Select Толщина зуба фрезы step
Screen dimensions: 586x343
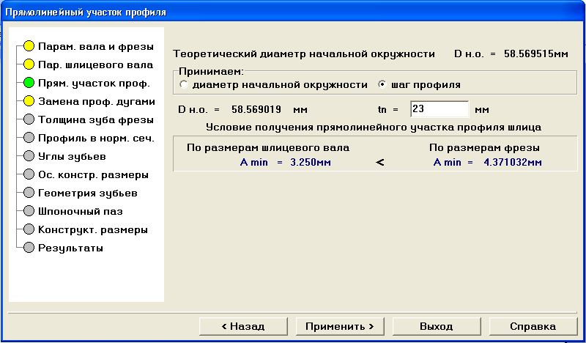click(96, 120)
